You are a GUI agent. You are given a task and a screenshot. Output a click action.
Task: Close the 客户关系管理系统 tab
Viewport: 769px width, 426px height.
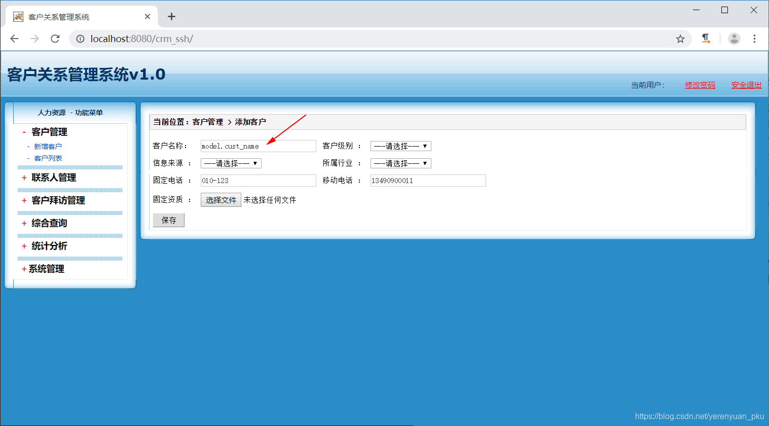point(148,17)
